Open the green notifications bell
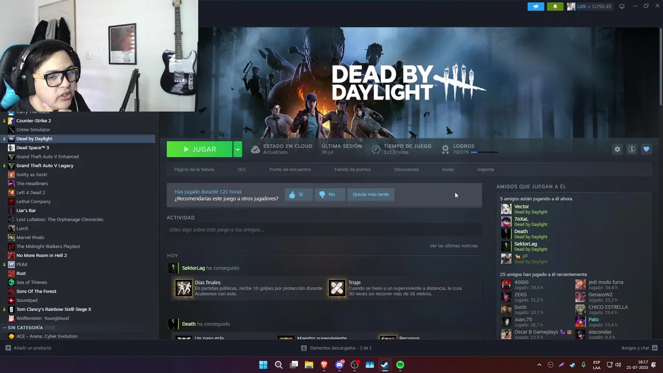 coord(555,6)
